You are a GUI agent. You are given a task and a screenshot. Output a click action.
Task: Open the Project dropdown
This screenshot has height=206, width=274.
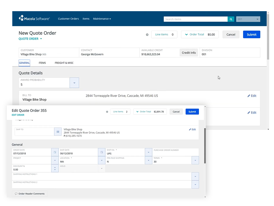click(55, 160)
